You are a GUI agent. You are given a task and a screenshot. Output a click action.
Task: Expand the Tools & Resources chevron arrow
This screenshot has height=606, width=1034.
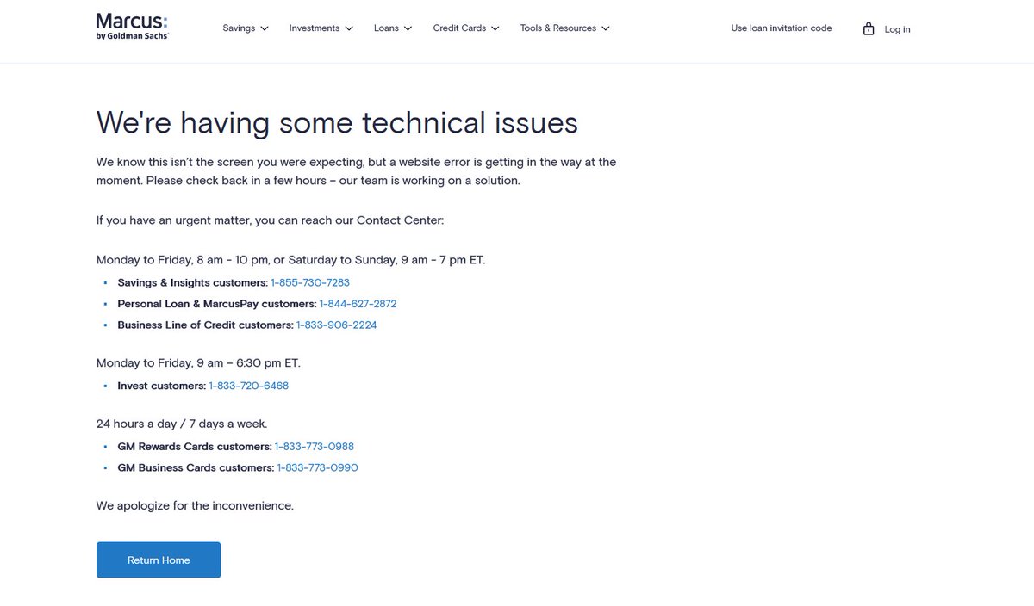tap(606, 28)
